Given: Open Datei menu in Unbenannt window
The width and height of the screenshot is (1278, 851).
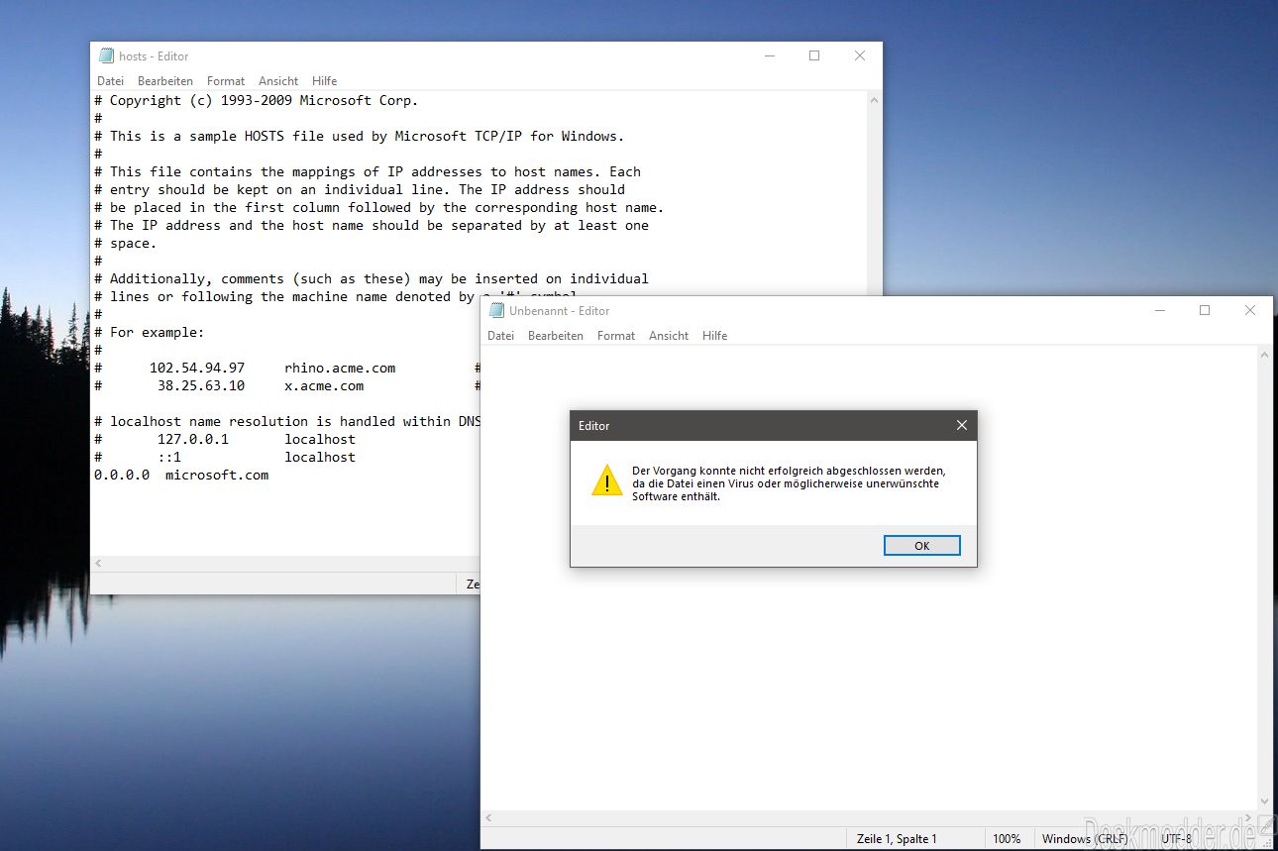Looking at the screenshot, I should tap(500, 336).
